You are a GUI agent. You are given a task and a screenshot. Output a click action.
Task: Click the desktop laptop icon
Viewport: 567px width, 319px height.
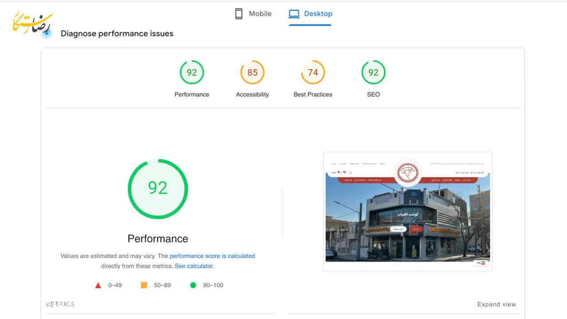(294, 14)
